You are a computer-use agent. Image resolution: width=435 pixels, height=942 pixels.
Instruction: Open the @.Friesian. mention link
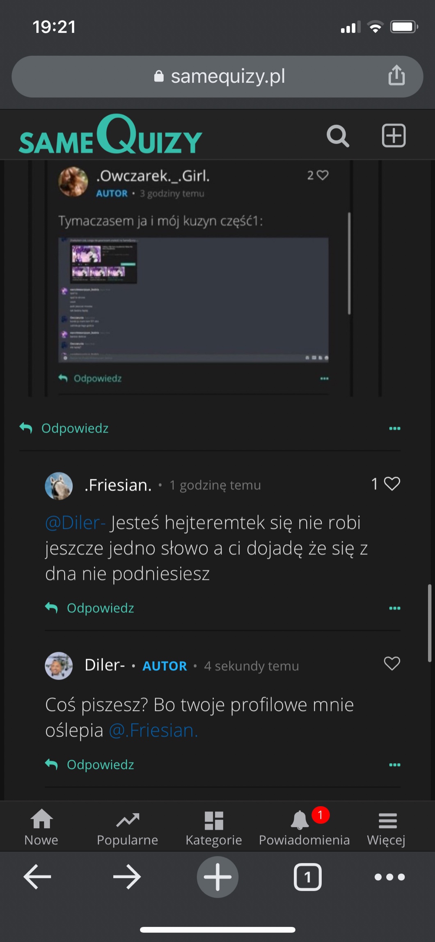click(x=153, y=731)
